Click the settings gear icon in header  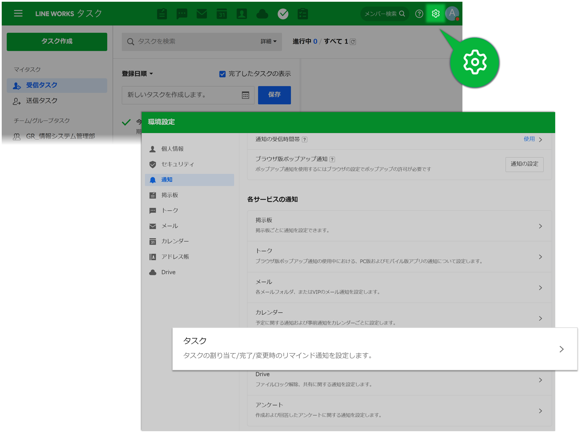(435, 14)
